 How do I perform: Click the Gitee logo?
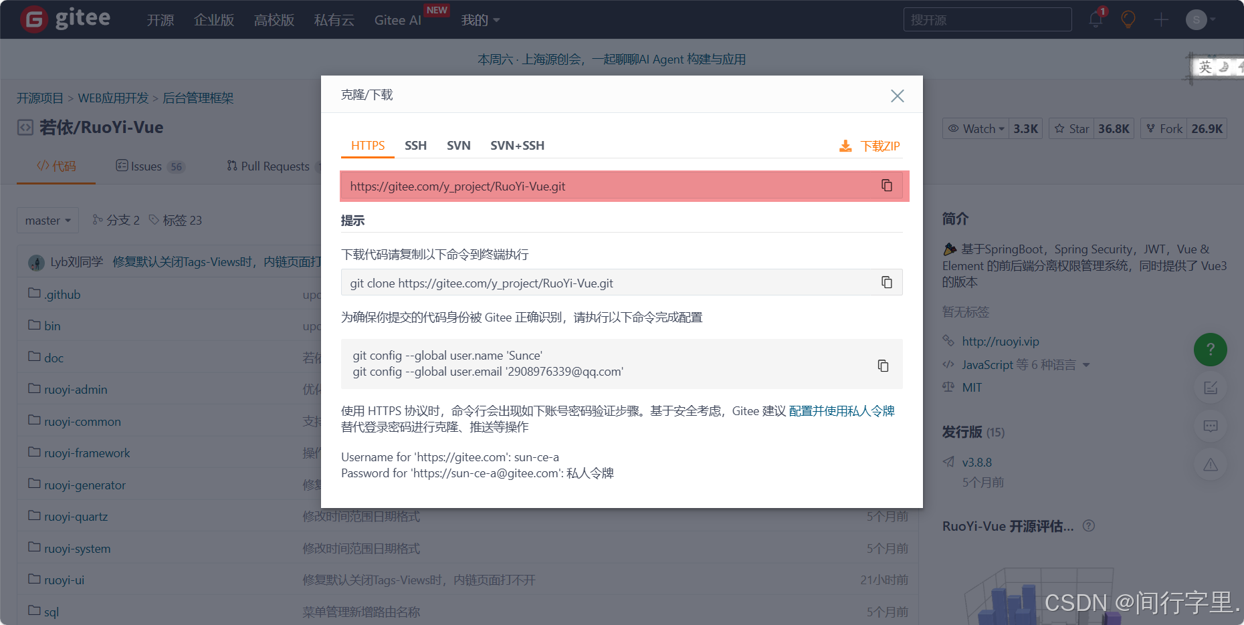click(65, 19)
